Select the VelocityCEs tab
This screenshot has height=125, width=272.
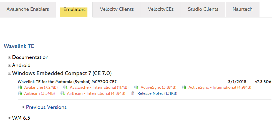161,9
